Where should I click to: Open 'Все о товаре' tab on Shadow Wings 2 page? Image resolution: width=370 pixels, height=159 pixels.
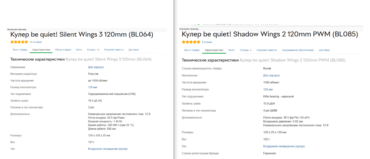(x=192, y=50)
